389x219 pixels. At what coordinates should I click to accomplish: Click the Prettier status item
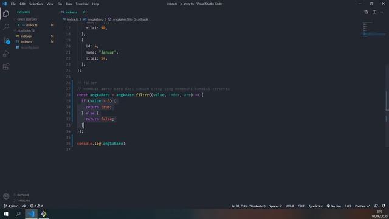pyautogui.click(x=362, y=206)
